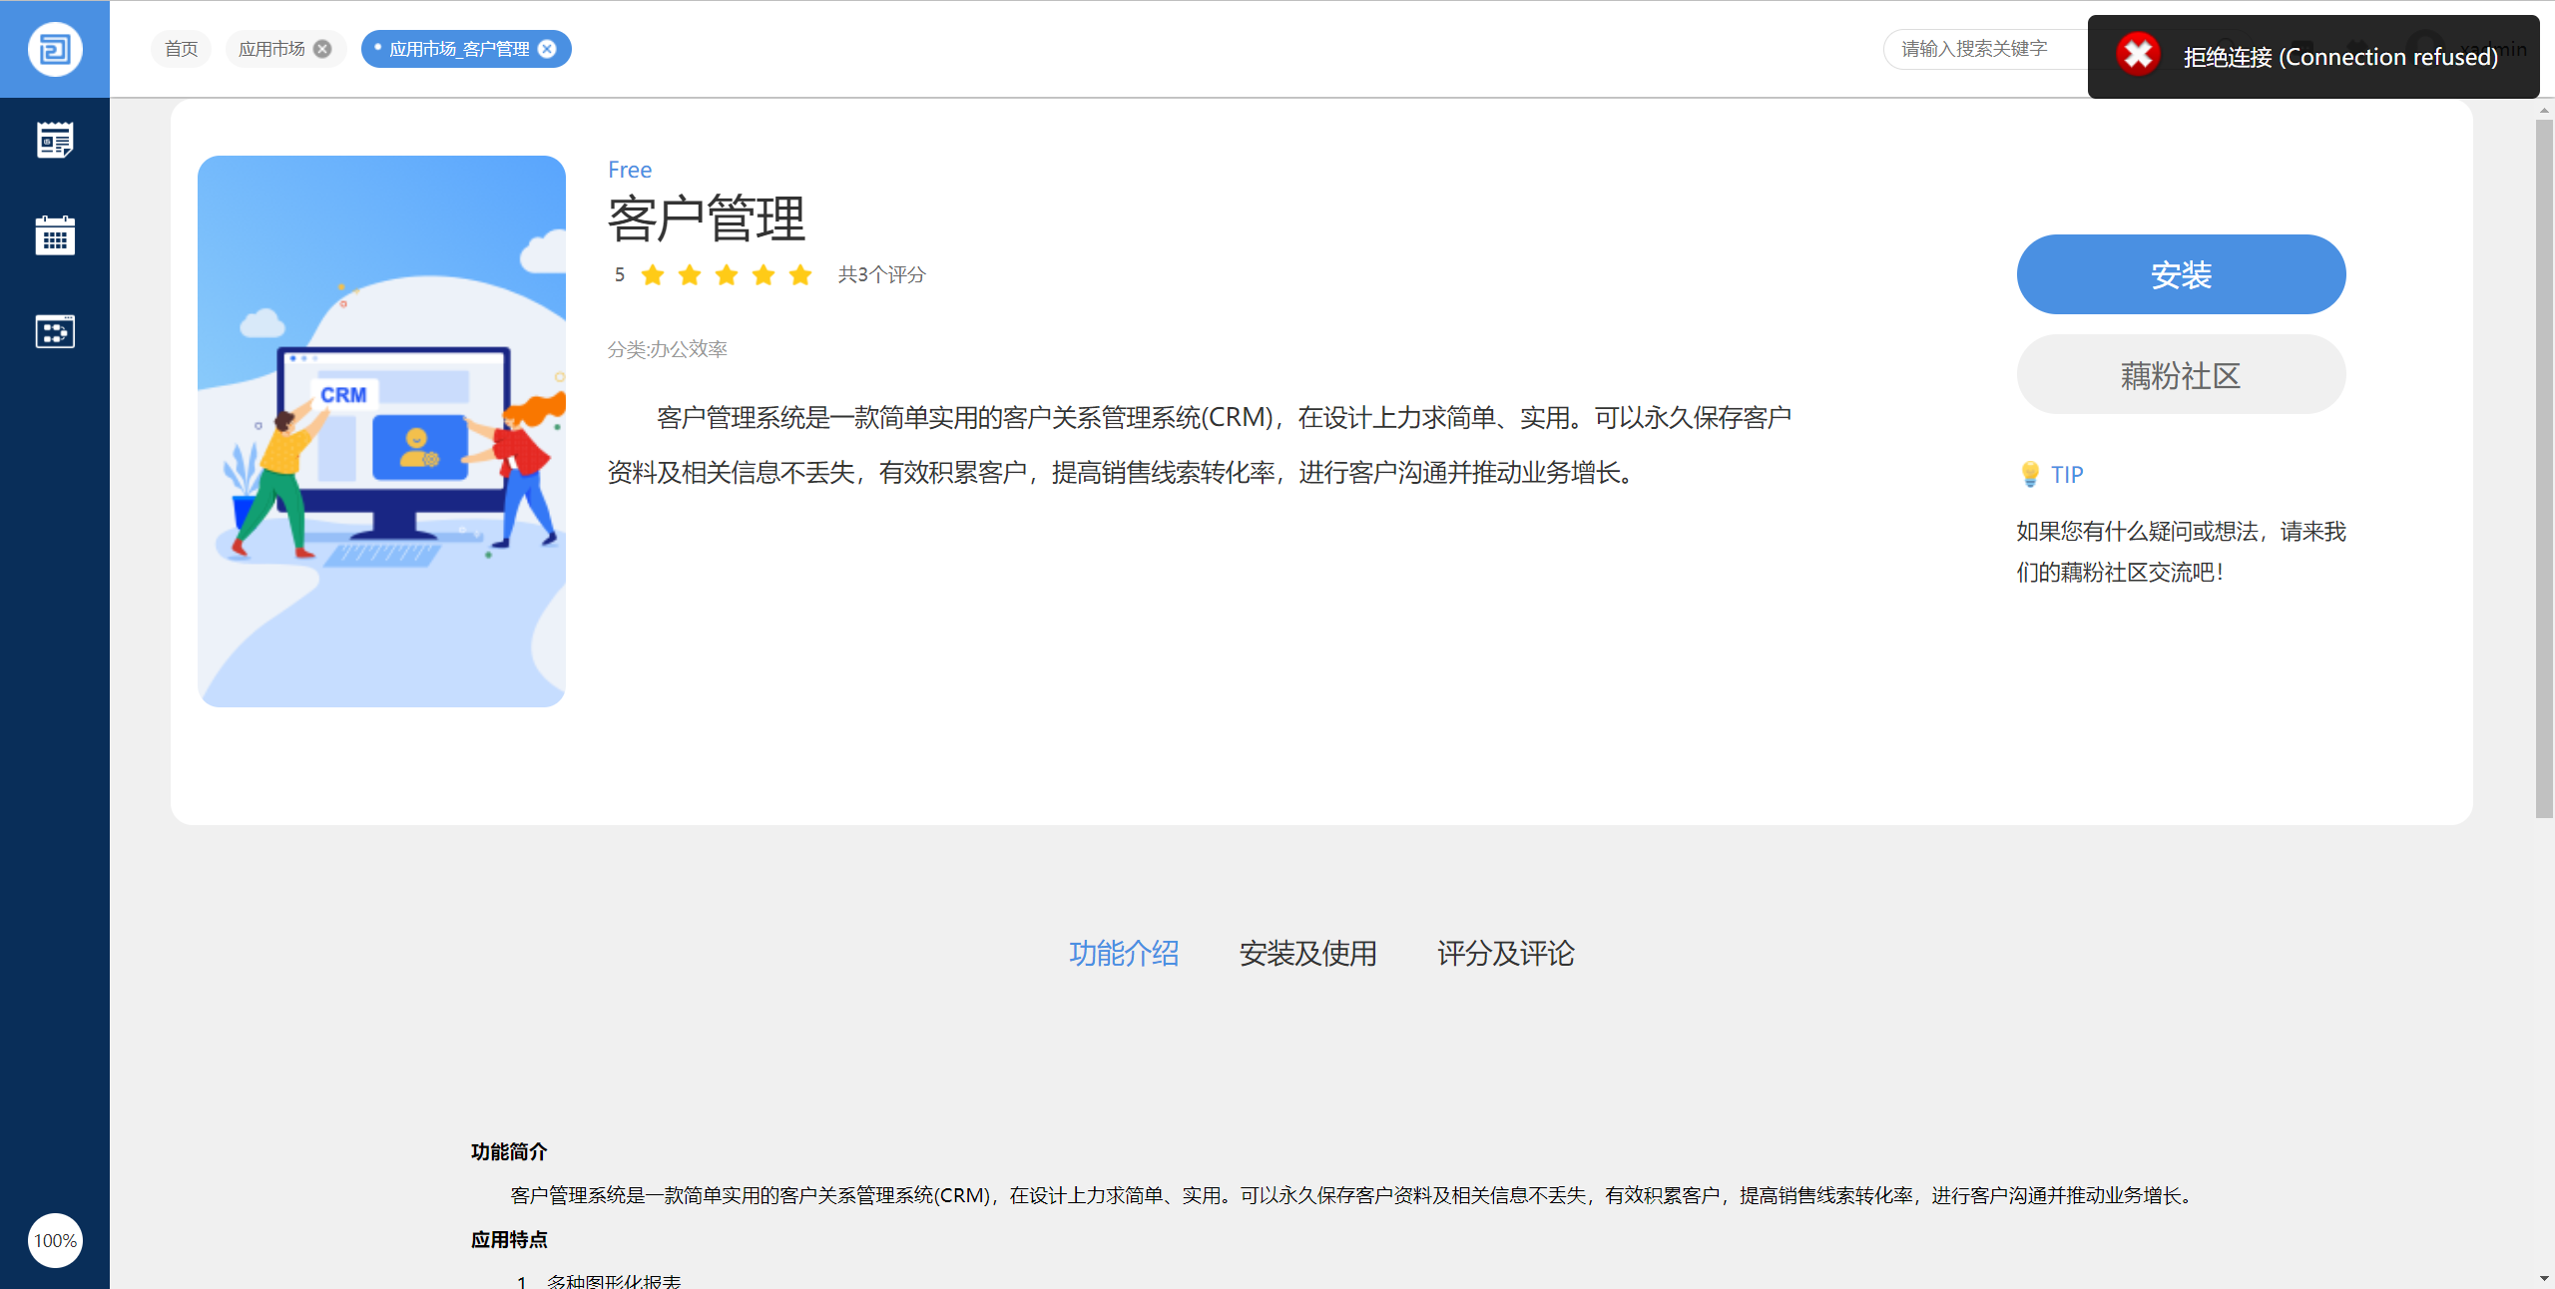Open the news sidebar icon

click(x=55, y=140)
